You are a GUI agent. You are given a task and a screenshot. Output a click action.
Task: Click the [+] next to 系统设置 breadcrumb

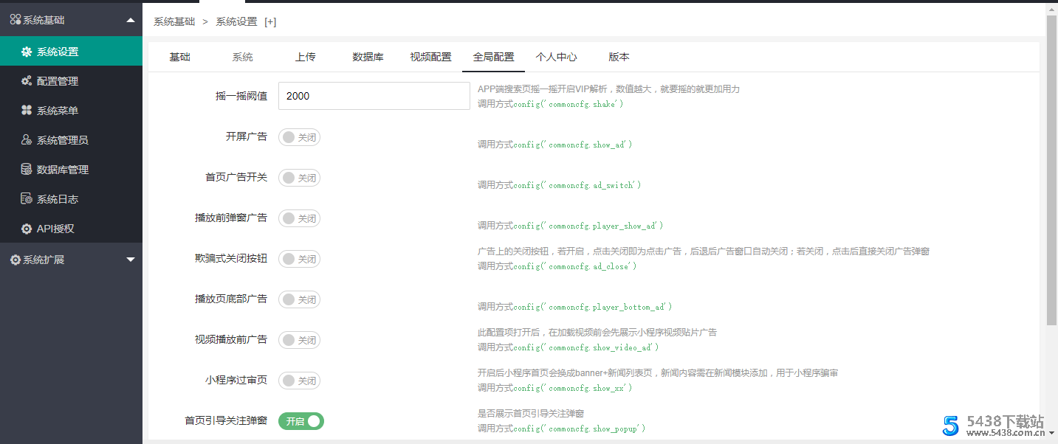coord(270,22)
